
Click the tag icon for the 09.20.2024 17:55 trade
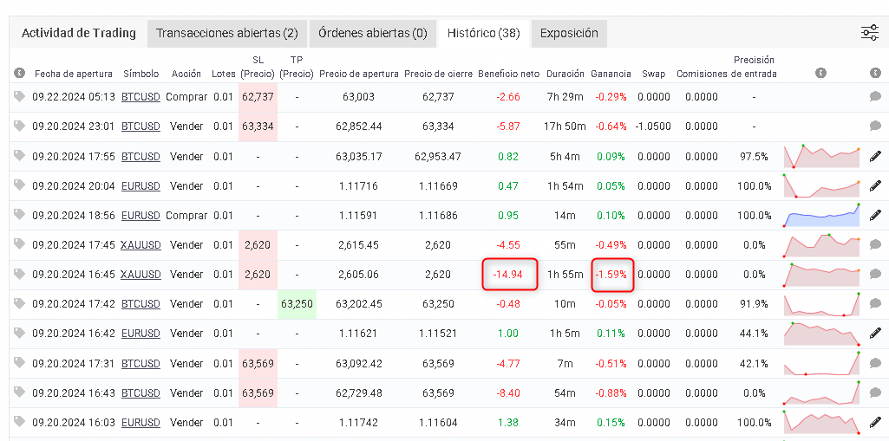coord(20,156)
